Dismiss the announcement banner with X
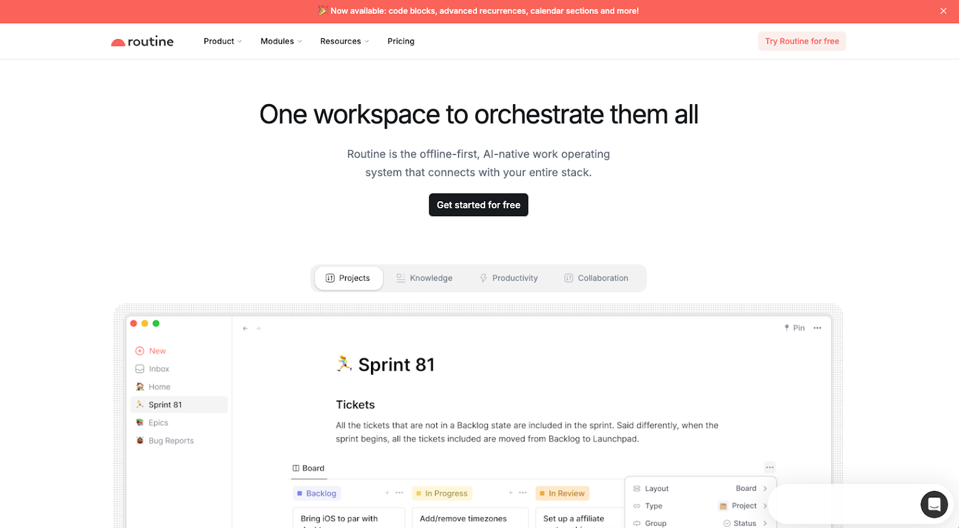959x528 pixels. click(x=943, y=11)
